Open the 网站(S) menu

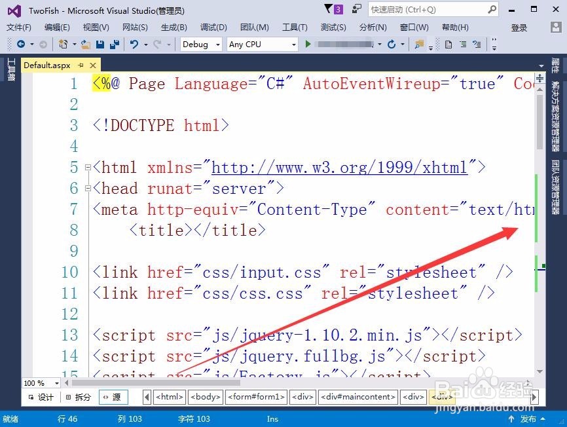pos(135,28)
